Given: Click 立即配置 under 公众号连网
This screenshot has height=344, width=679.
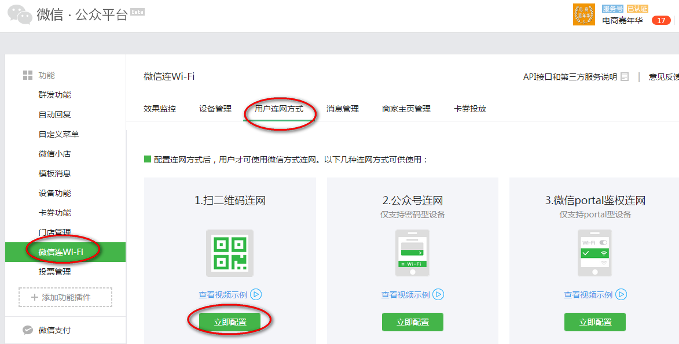Looking at the screenshot, I should [413, 322].
